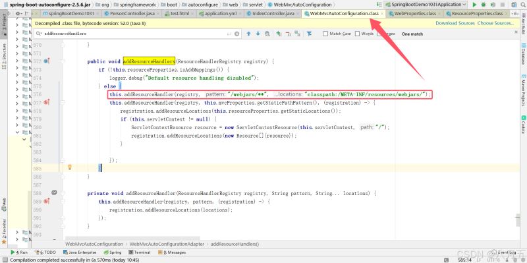This screenshot has width=527, height=263.
Task: Switch to application.yml tab
Action: tap(217, 13)
